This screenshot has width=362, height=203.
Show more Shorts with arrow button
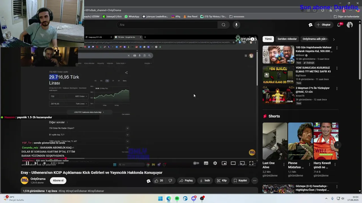pos(337,145)
